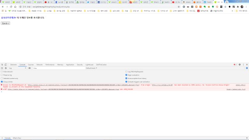Select the Console tab in DevTools
The height and width of the screenshot is (140, 249).
point(23,65)
